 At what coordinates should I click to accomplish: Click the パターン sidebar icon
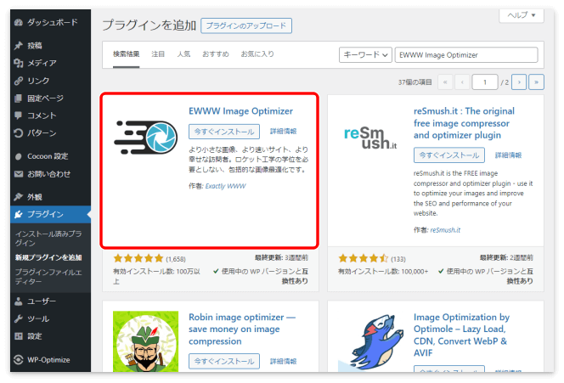19,133
